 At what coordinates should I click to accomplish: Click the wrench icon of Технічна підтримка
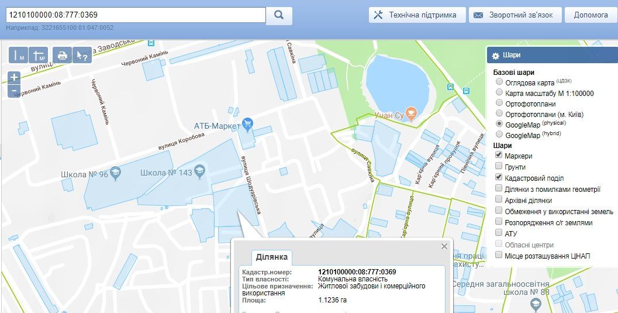tap(378, 15)
